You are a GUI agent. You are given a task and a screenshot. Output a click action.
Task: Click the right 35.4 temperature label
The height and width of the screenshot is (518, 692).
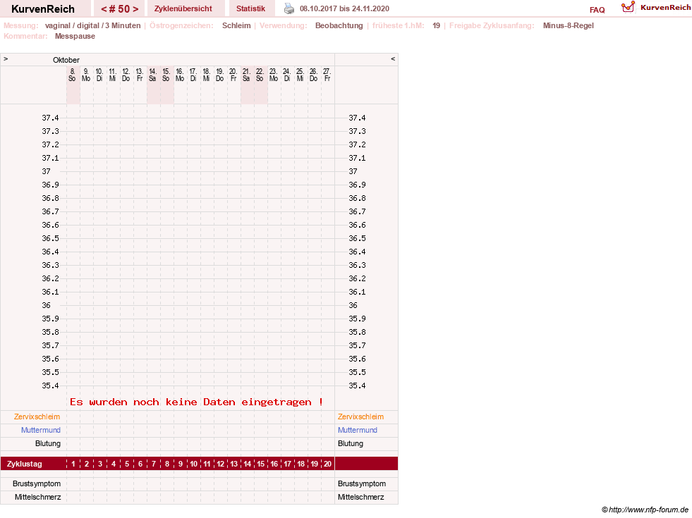(357, 386)
